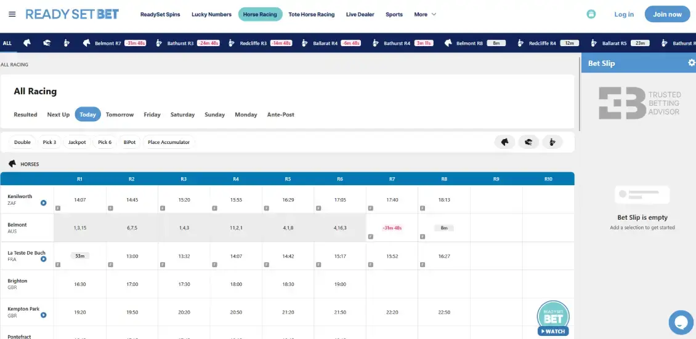Open Brighton R1 16:30 race
Viewport: 696px width, 339px height.
coord(80,284)
